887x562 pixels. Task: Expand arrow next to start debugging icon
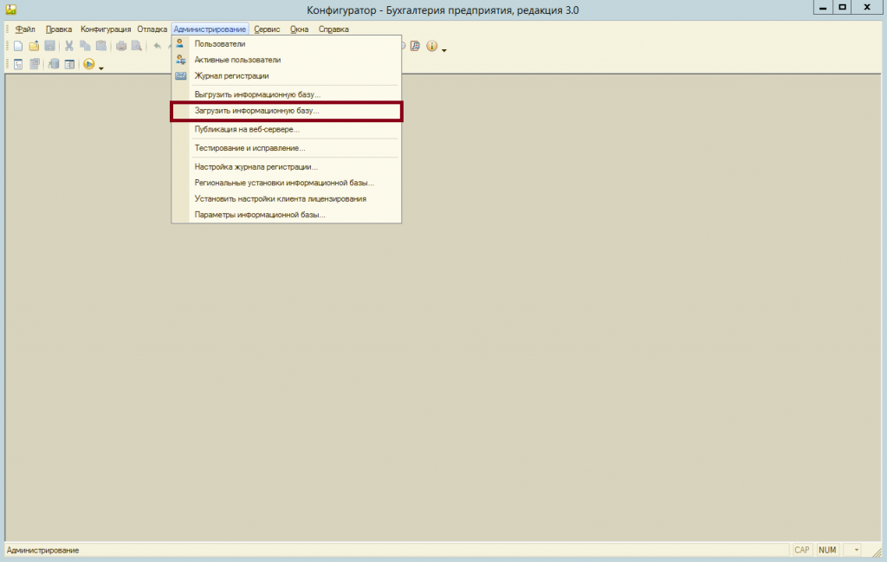pos(101,68)
